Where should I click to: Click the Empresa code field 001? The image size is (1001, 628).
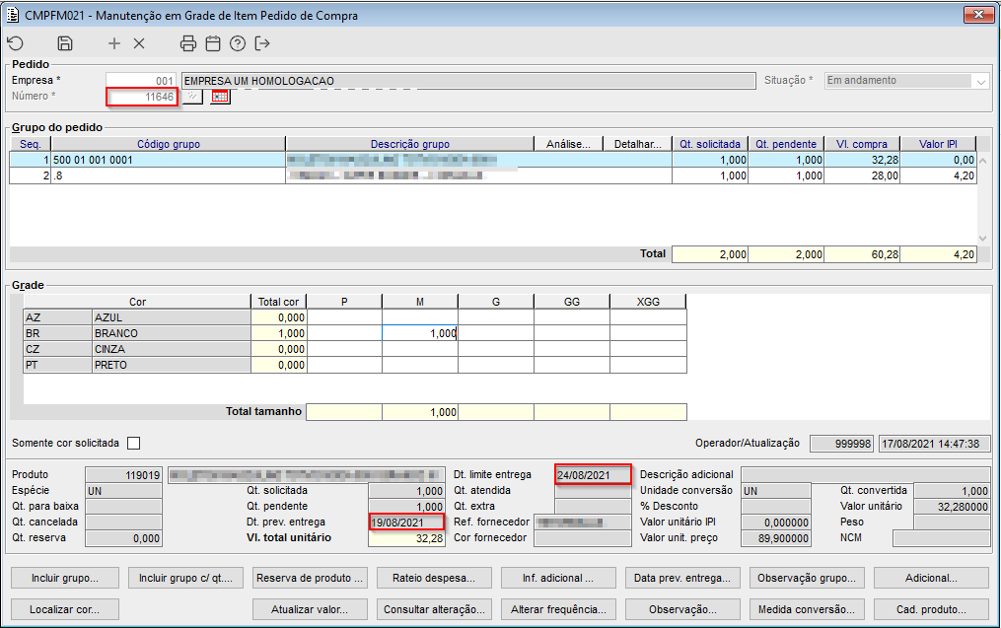(141, 81)
